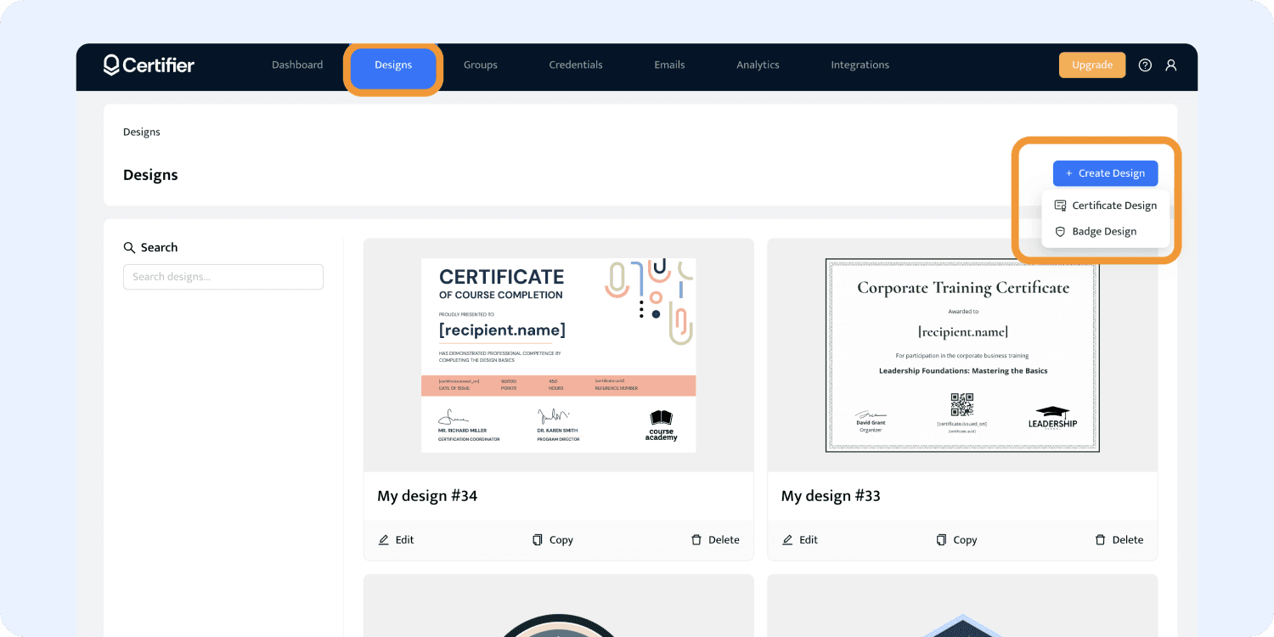Click the Designs breadcrumb link
The height and width of the screenshot is (637, 1274).
[142, 132]
